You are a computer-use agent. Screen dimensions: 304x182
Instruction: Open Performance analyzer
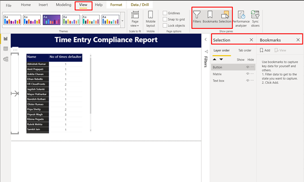coord(241,19)
